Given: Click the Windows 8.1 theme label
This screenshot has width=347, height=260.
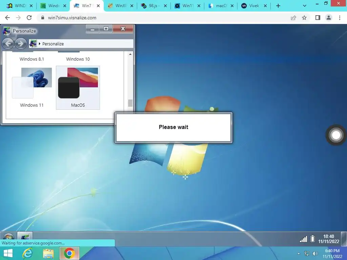Looking at the screenshot, I should [x=32, y=59].
